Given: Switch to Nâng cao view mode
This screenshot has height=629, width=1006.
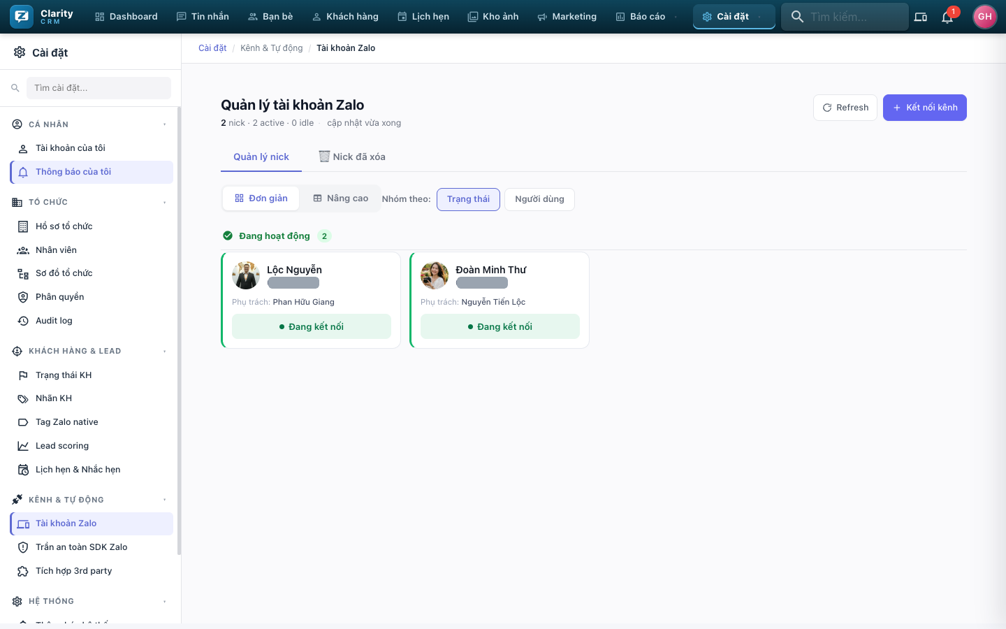Looking at the screenshot, I should (x=341, y=198).
